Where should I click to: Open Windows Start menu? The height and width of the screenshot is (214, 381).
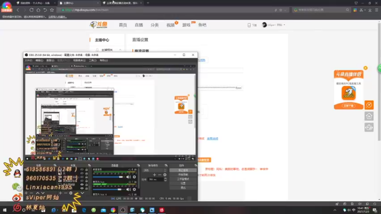click(5, 210)
